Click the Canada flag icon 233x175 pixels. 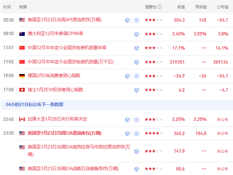tap(22, 119)
